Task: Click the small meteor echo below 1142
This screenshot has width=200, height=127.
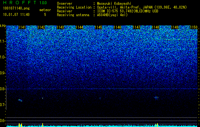Action: pyautogui.click(x=43, y=98)
